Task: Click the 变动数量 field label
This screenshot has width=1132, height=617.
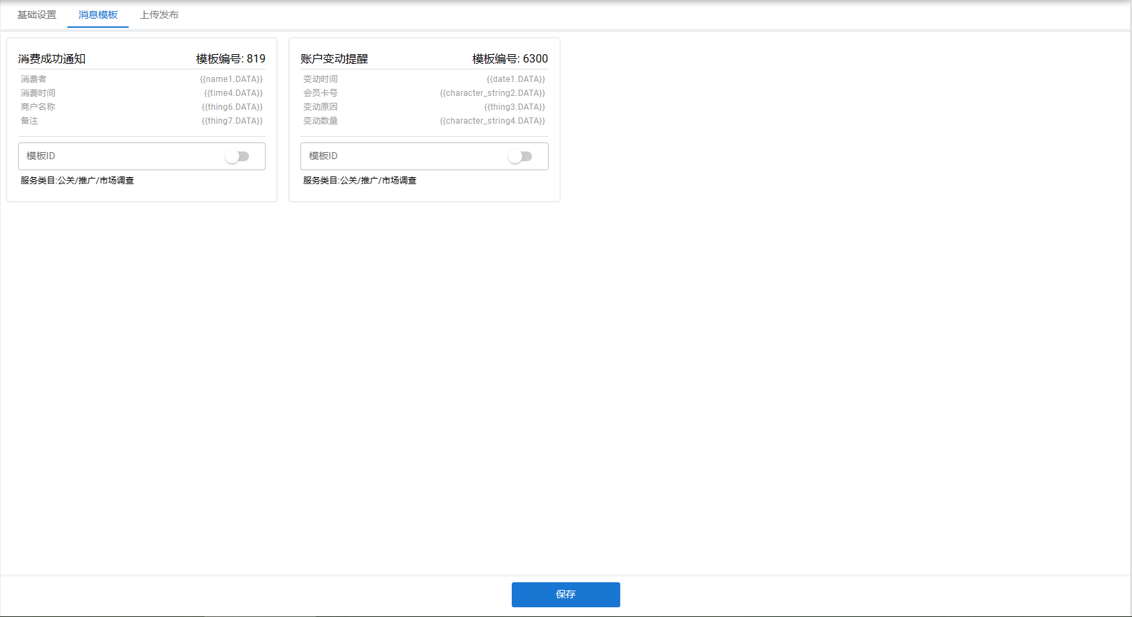Action: 321,121
